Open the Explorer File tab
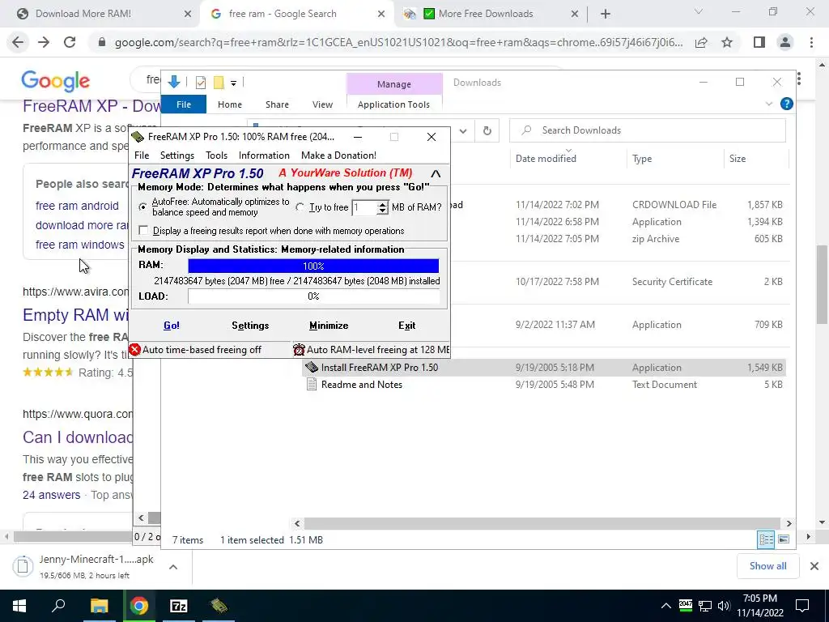Viewport: 829px width, 622px height. (x=184, y=104)
